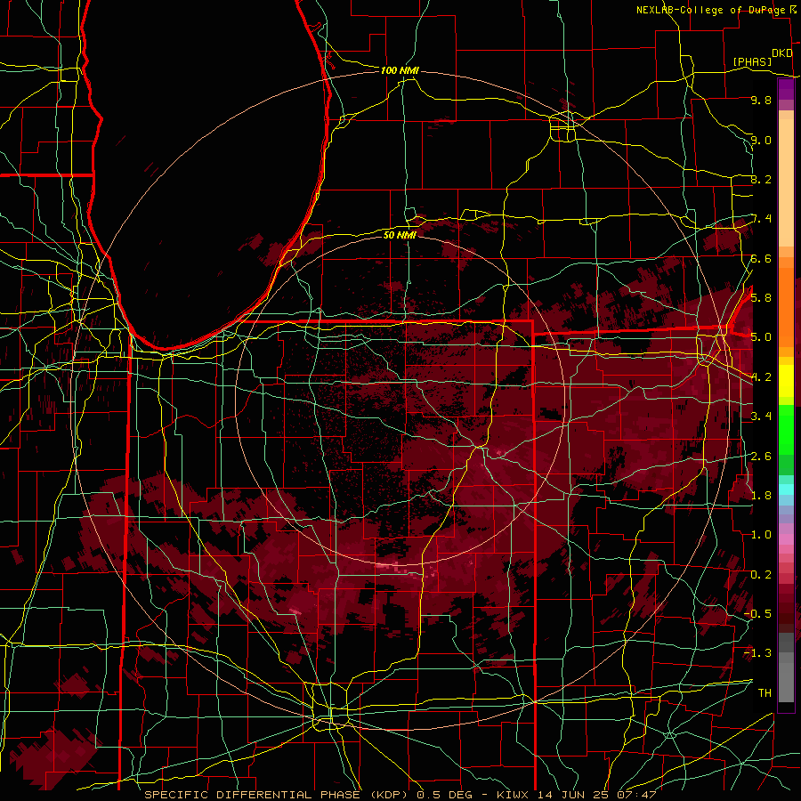Viewport: 801px width, 801px height.
Task: Click the 8.2 value on the color scale
Action: (x=761, y=179)
